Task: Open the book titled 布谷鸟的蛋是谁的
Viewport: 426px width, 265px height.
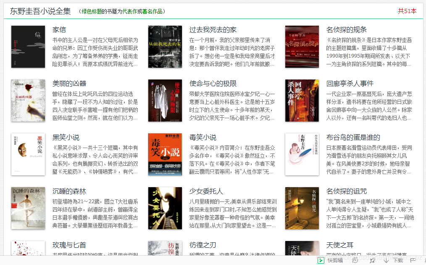Action: click(353, 138)
